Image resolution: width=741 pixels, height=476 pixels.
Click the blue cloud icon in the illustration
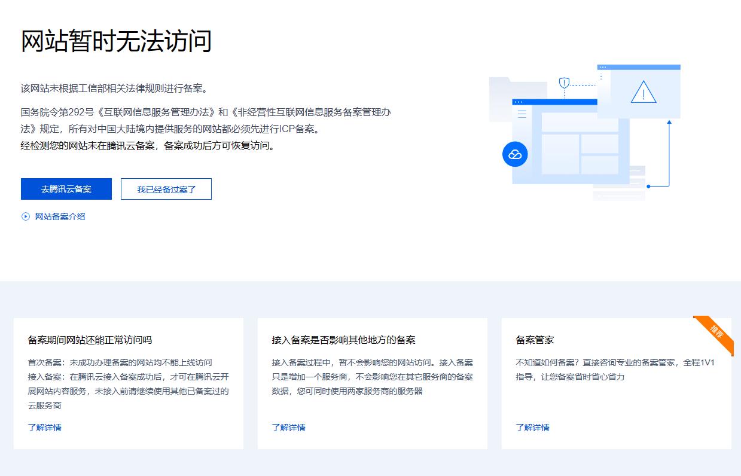514,154
